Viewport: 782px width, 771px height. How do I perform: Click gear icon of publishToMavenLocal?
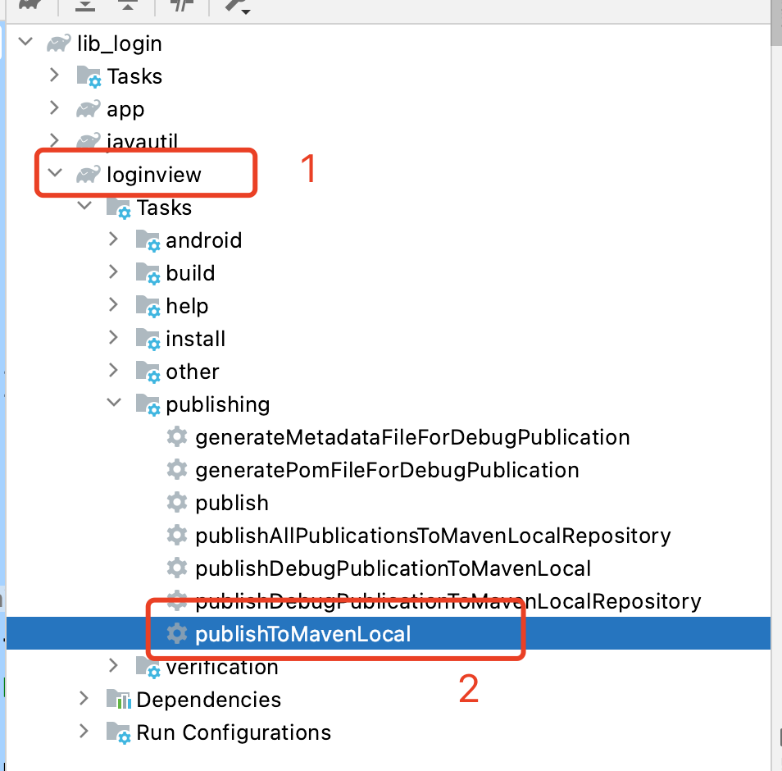pos(176,633)
